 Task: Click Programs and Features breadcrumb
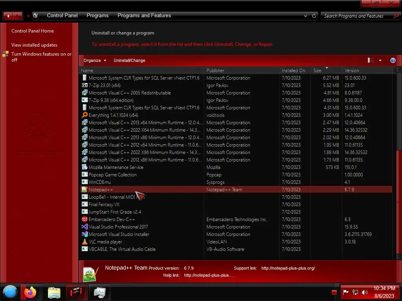pos(144,16)
